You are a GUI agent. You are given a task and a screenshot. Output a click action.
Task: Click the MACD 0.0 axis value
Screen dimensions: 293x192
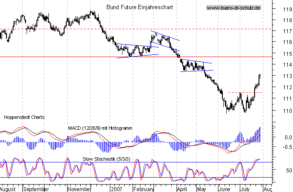click(288, 138)
